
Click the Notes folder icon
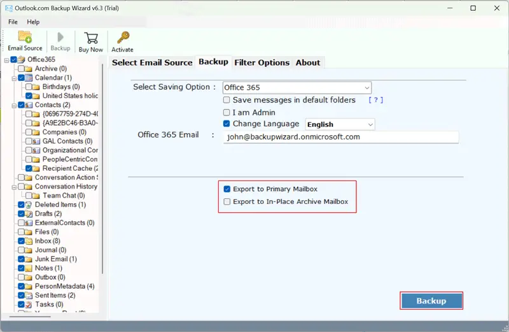point(29,268)
